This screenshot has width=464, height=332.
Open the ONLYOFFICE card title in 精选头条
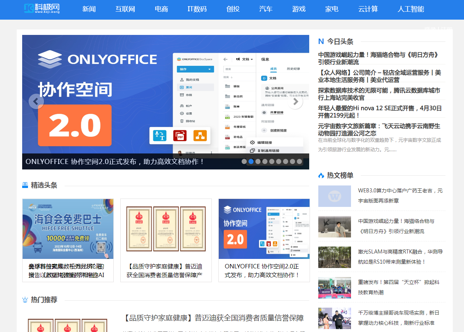point(262,271)
